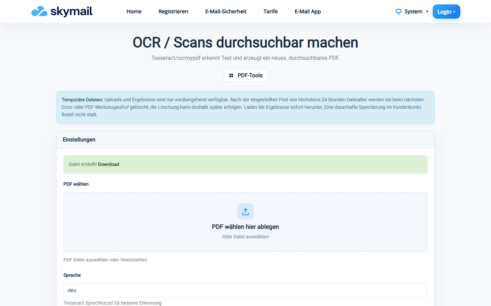Screen dimensions: 491x306
Task: Open the E-Mail App navigation link
Action: point(308,12)
